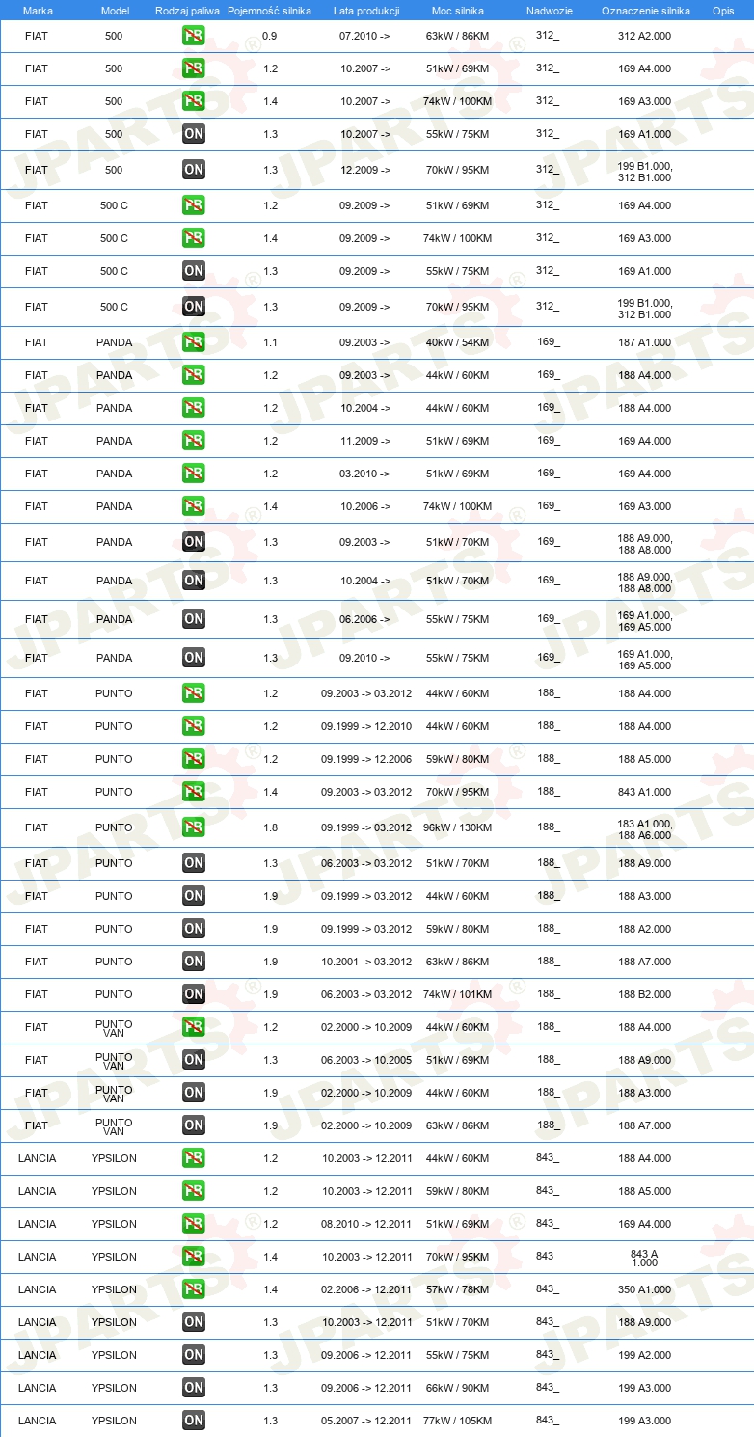Click petrol icon in PANDA 1.4 row
The width and height of the screenshot is (754, 1437).
click(x=194, y=506)
